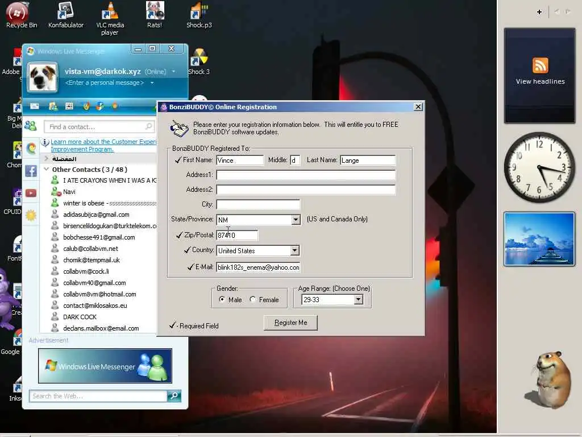Select the Male gender radio button
This screenshot has width=582, height=437.
pyautogui.click(x=222, y=299)
